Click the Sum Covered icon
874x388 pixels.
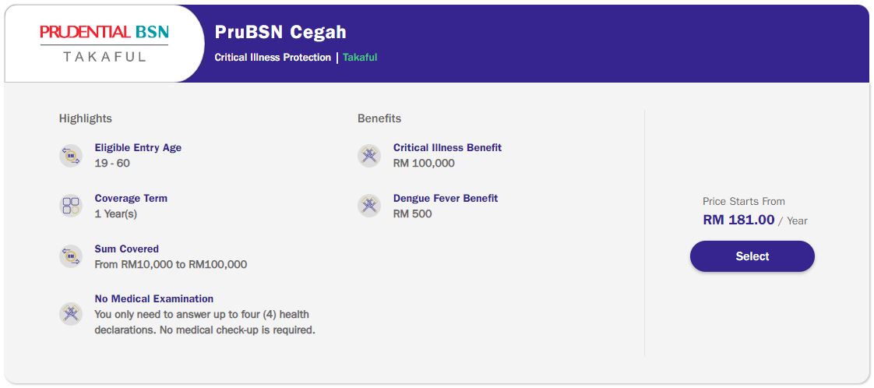pyautogui.click(x=71, y=257)
